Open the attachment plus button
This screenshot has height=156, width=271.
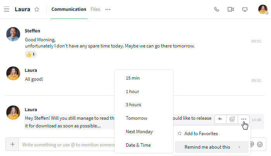click(x=12, y=144)
